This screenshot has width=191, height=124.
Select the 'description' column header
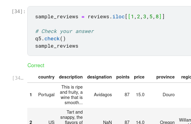[x=71, y=77]
